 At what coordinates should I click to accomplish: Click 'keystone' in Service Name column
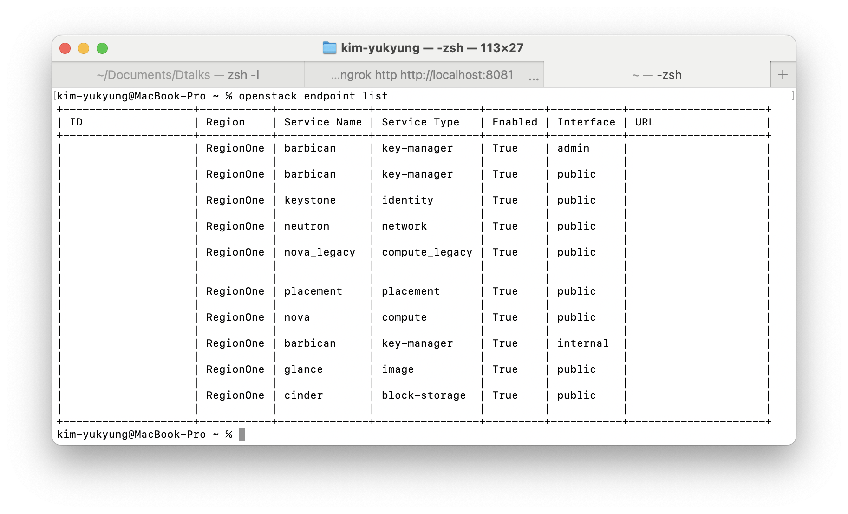[x=310, y=200]
